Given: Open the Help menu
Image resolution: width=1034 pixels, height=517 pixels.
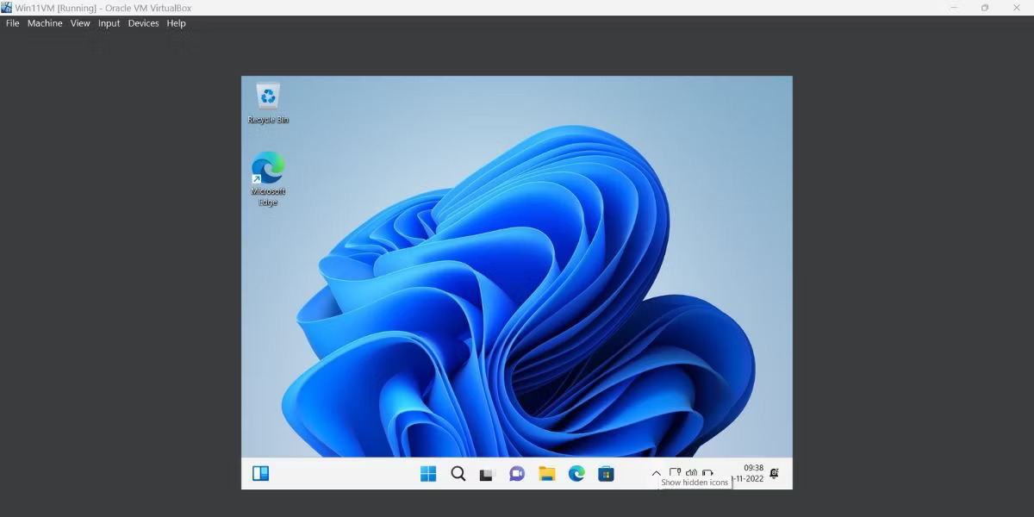Looking at the screenshot, I should tap(177, 23).
